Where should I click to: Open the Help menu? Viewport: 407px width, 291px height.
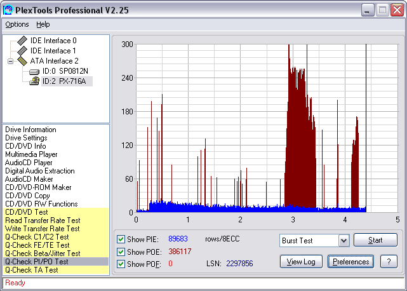[x=43, y=24]
